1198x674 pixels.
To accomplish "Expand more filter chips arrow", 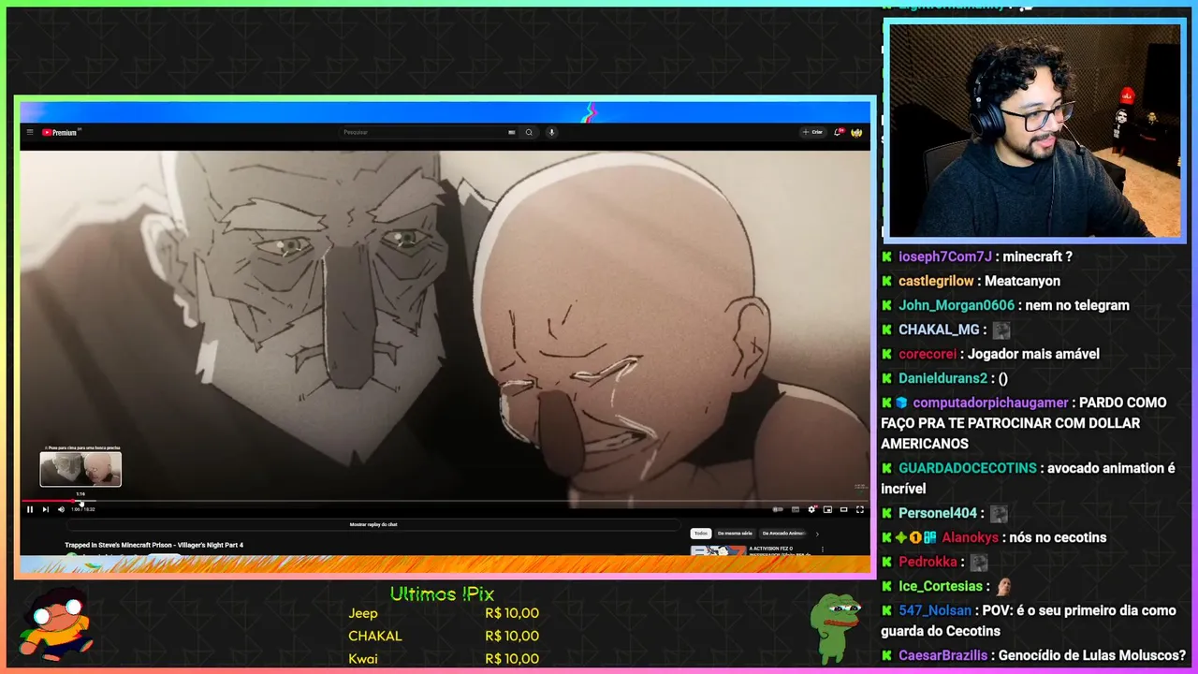I will [x=817, y=534].
